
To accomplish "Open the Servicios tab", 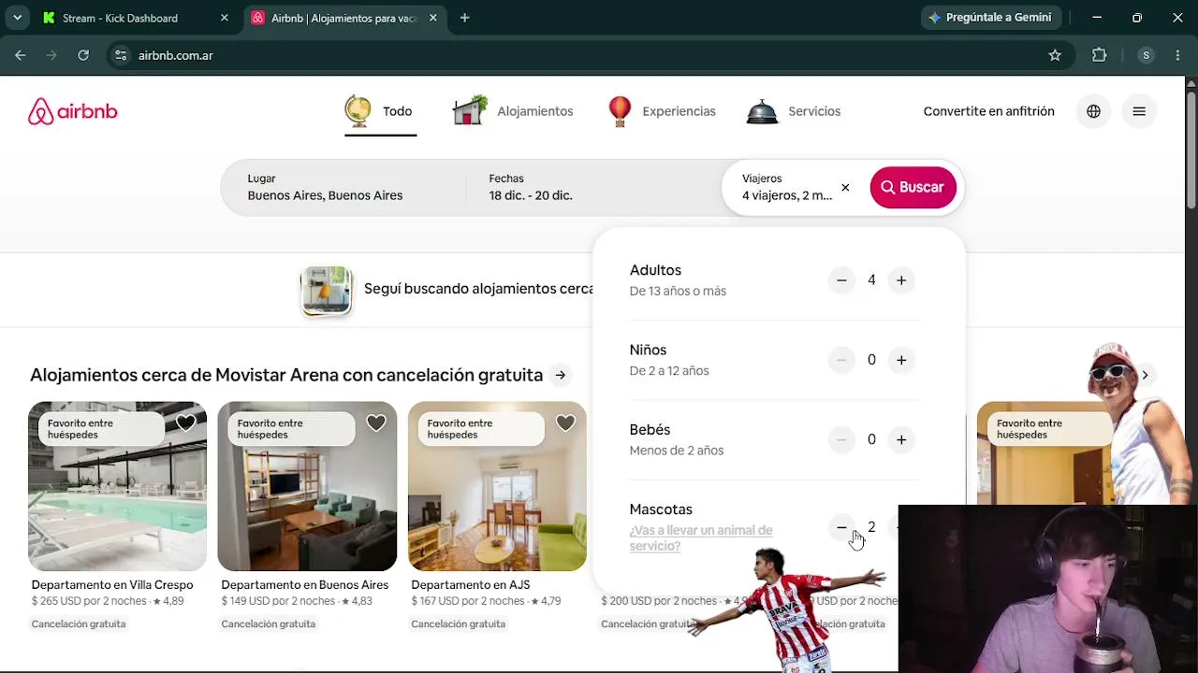I will 794,111.
